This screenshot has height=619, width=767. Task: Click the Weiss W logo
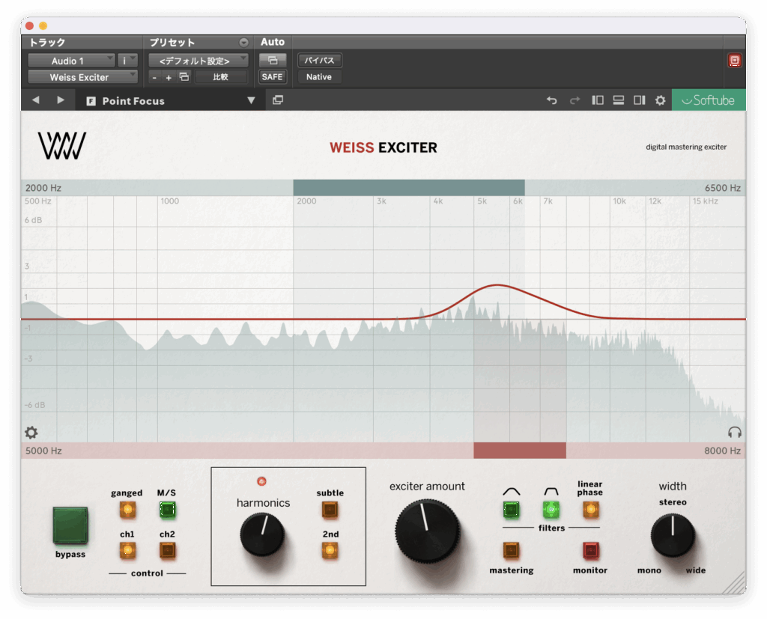[x=62, y=146]
